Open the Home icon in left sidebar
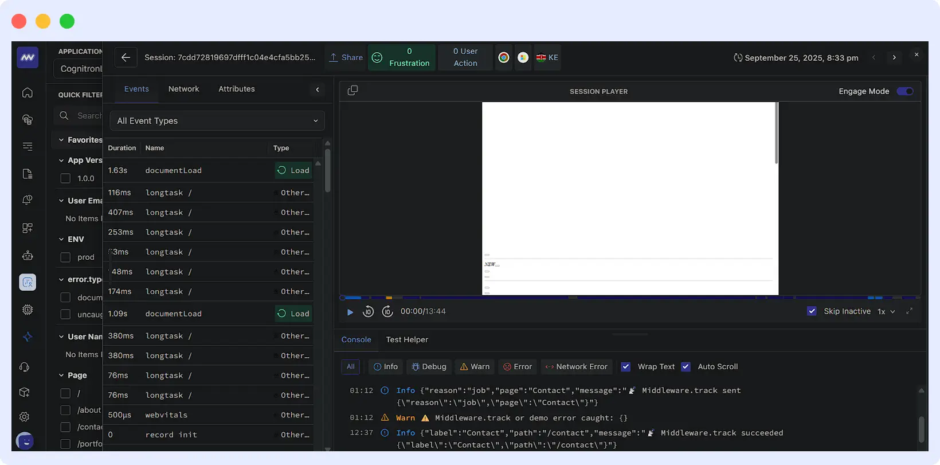940x465 pixels. point(28,93)
